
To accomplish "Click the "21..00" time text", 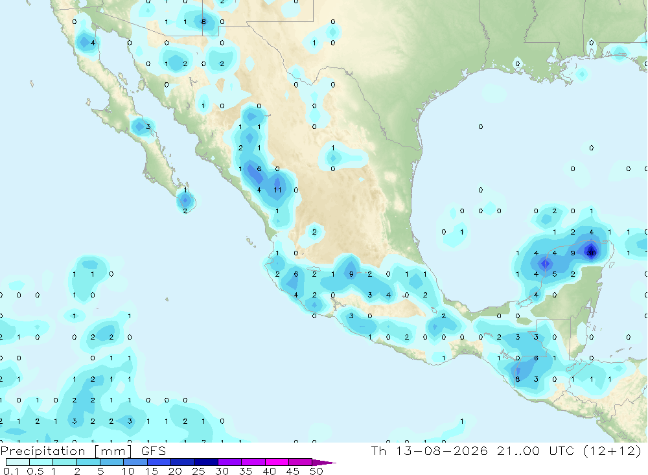I will coord(518,451).
